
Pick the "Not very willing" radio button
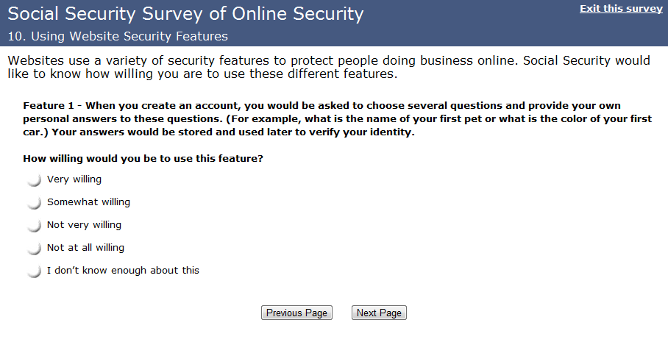[x=34, y=226]
